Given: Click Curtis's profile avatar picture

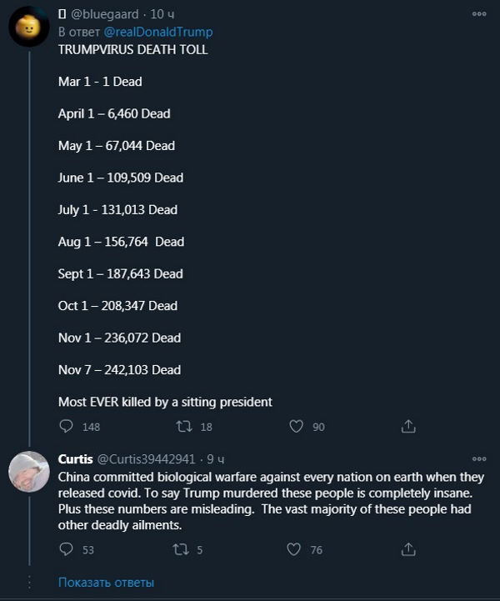Looking at the screenshot, I should (28, 472).
